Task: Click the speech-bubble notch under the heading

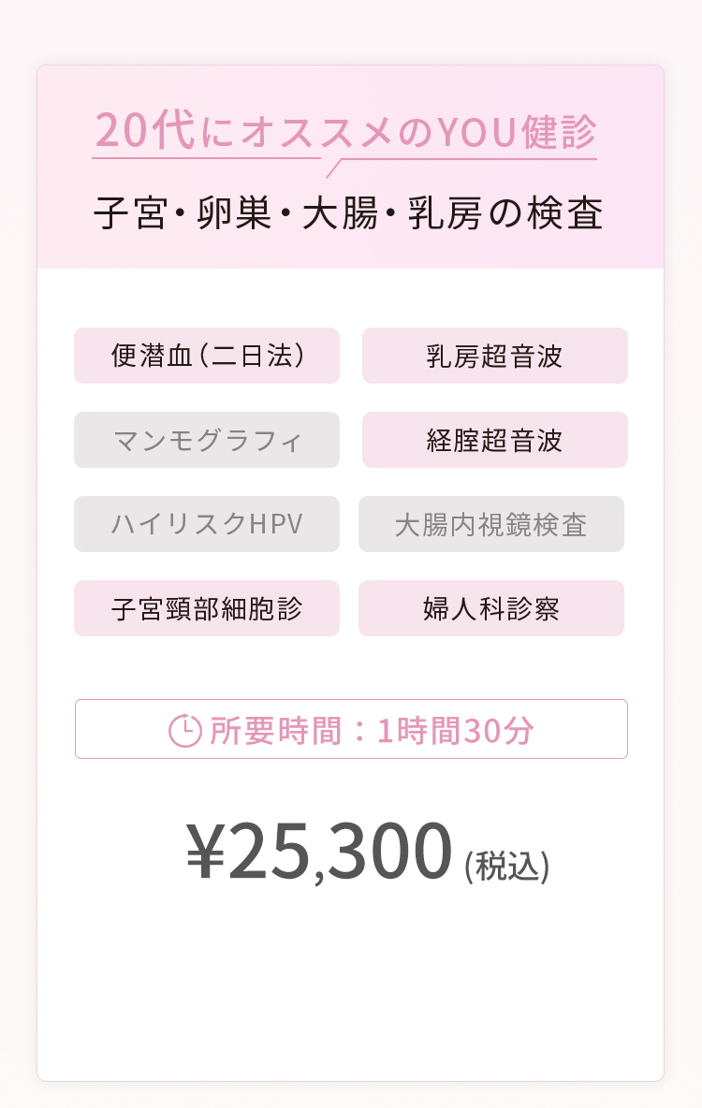Action: click(x=333, y=168)
